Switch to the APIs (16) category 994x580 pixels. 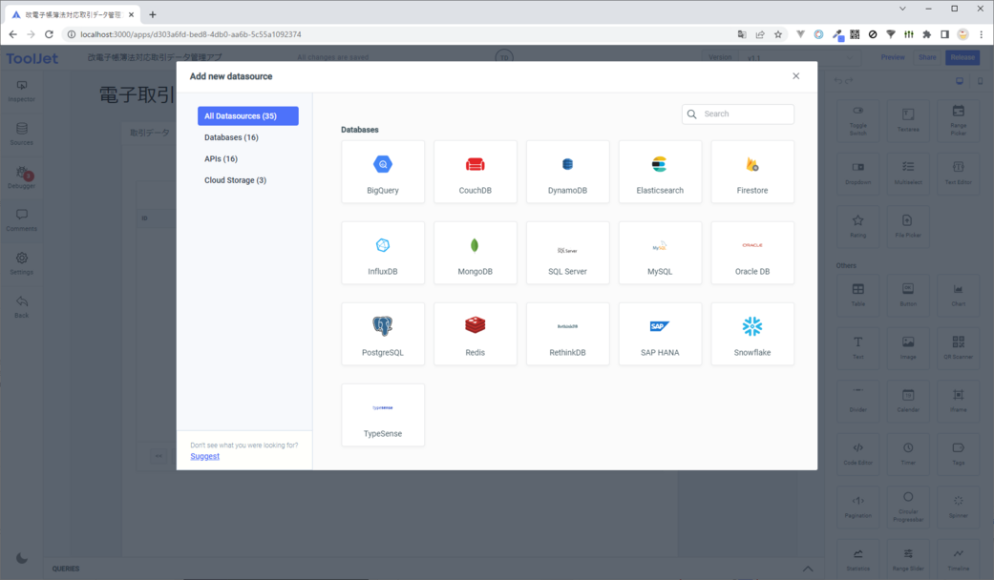point(248,159)
